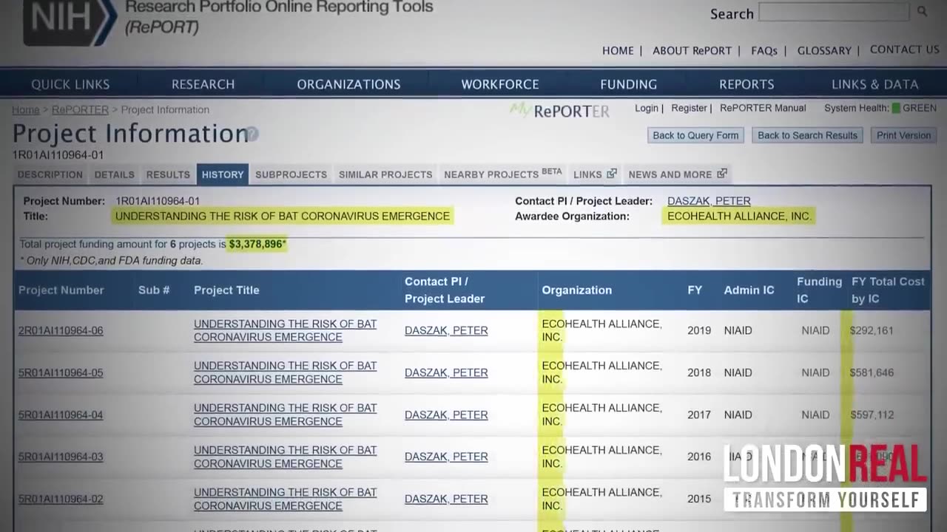Open REPORTS menu
The image size is (947, 532).
tap(747, 84)
